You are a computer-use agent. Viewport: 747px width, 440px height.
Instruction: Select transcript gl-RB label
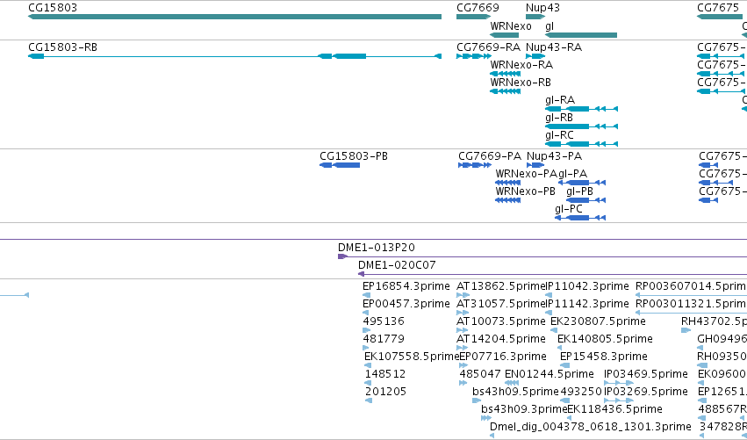(x=559, y=118)
